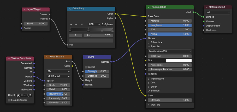Collapse the Color Ramp node

(x=70, y=9)
